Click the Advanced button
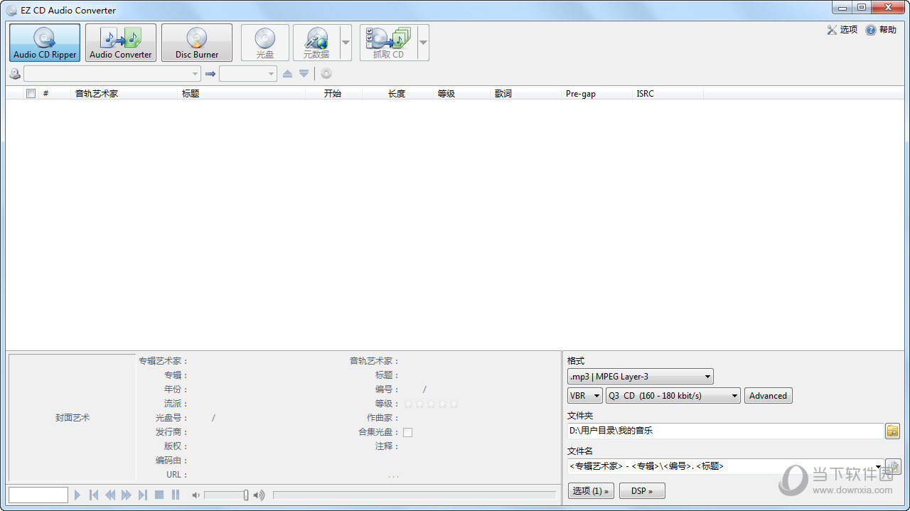This screenshot has width=910, height=511. tap(769, 396)
